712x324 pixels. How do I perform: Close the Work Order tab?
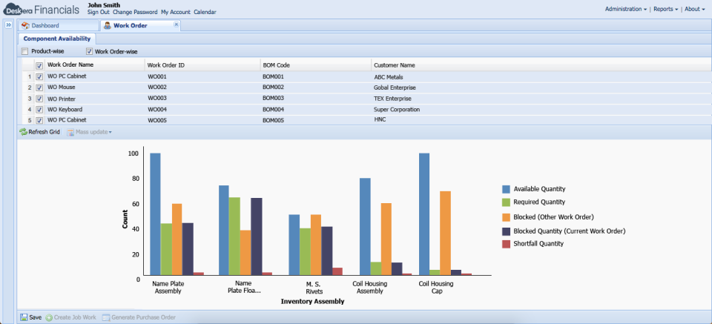[177, 24]
